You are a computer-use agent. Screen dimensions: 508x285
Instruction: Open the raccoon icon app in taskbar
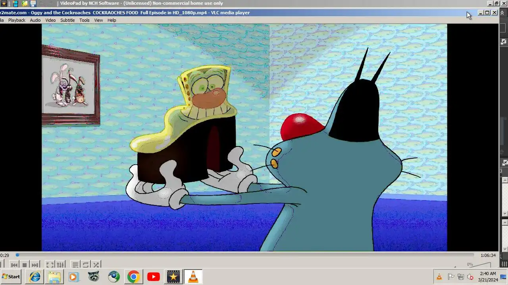(x=94, y=277)
